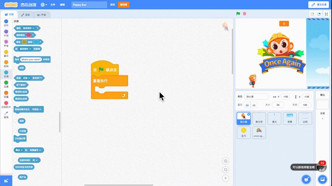Open the 编辑 (Edit) menu

coord(62,5)
